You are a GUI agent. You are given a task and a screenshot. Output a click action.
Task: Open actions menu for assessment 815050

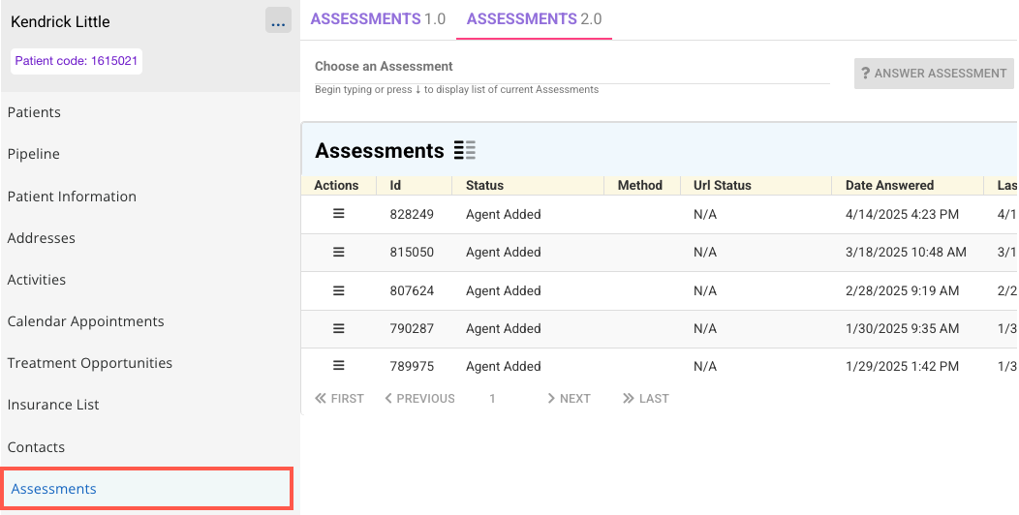click(x=339, y=252)
